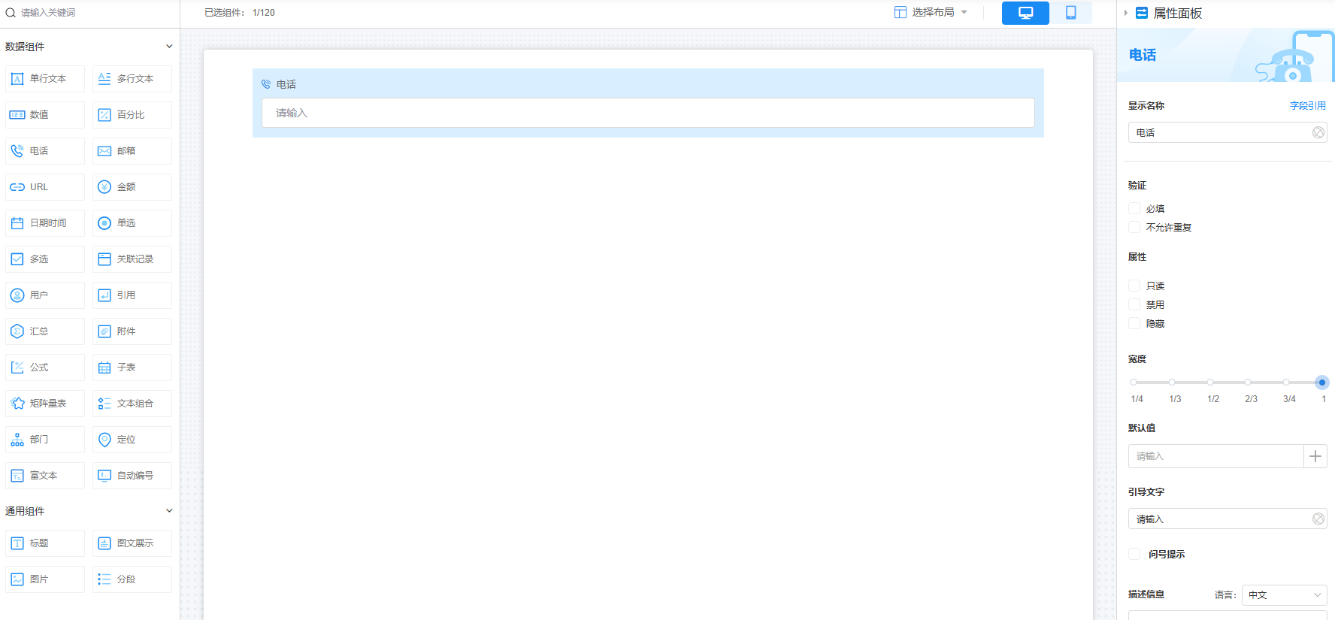The height and width of the screenshot is (620, 1335).
Task: Add the 多选 component
Action: [x=45, y=259]
